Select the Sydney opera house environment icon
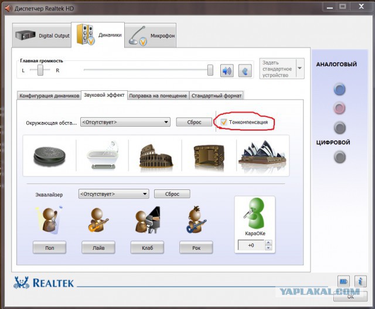Viewport: 375px width, 309px height. click(262, 153)
